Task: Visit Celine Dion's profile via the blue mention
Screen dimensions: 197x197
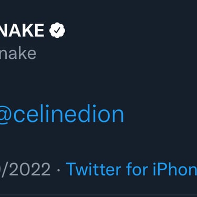Action: click(x=62, y=115)
